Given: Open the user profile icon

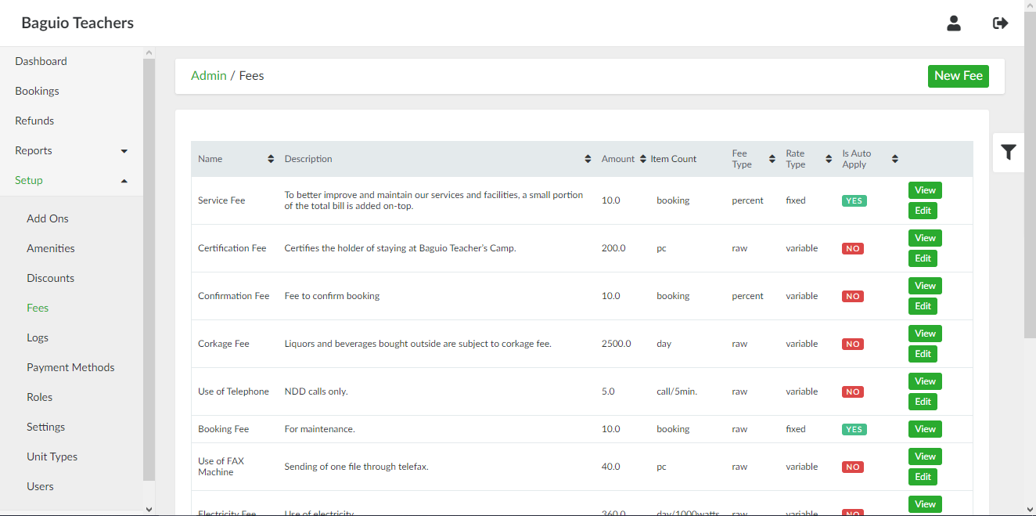Looking at the screenshot, I should pos(953,23).
